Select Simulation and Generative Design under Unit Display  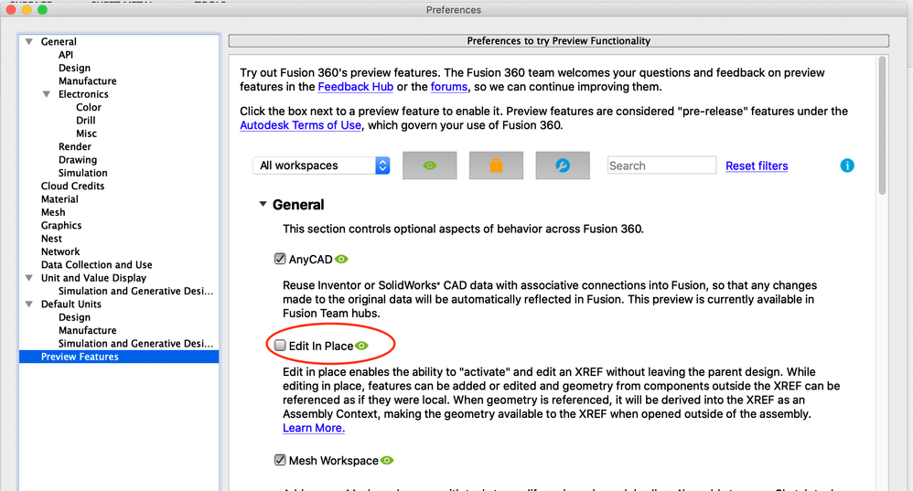tap(135, 291)
